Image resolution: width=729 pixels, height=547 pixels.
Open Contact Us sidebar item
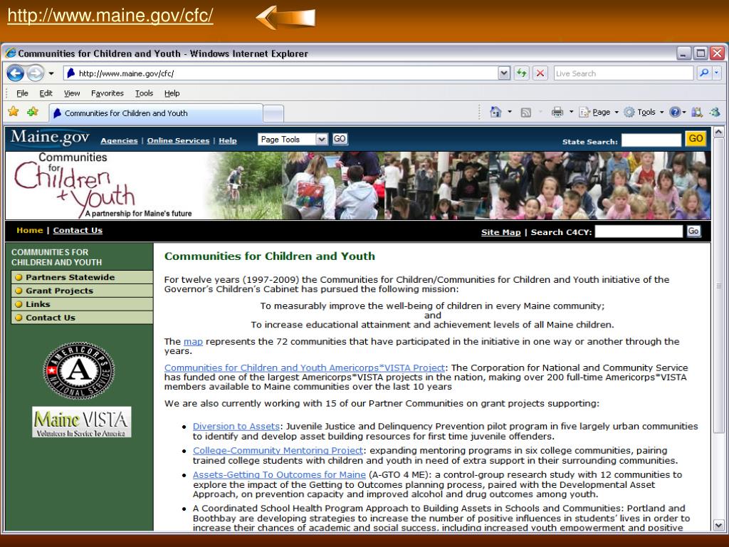[82, 318]
